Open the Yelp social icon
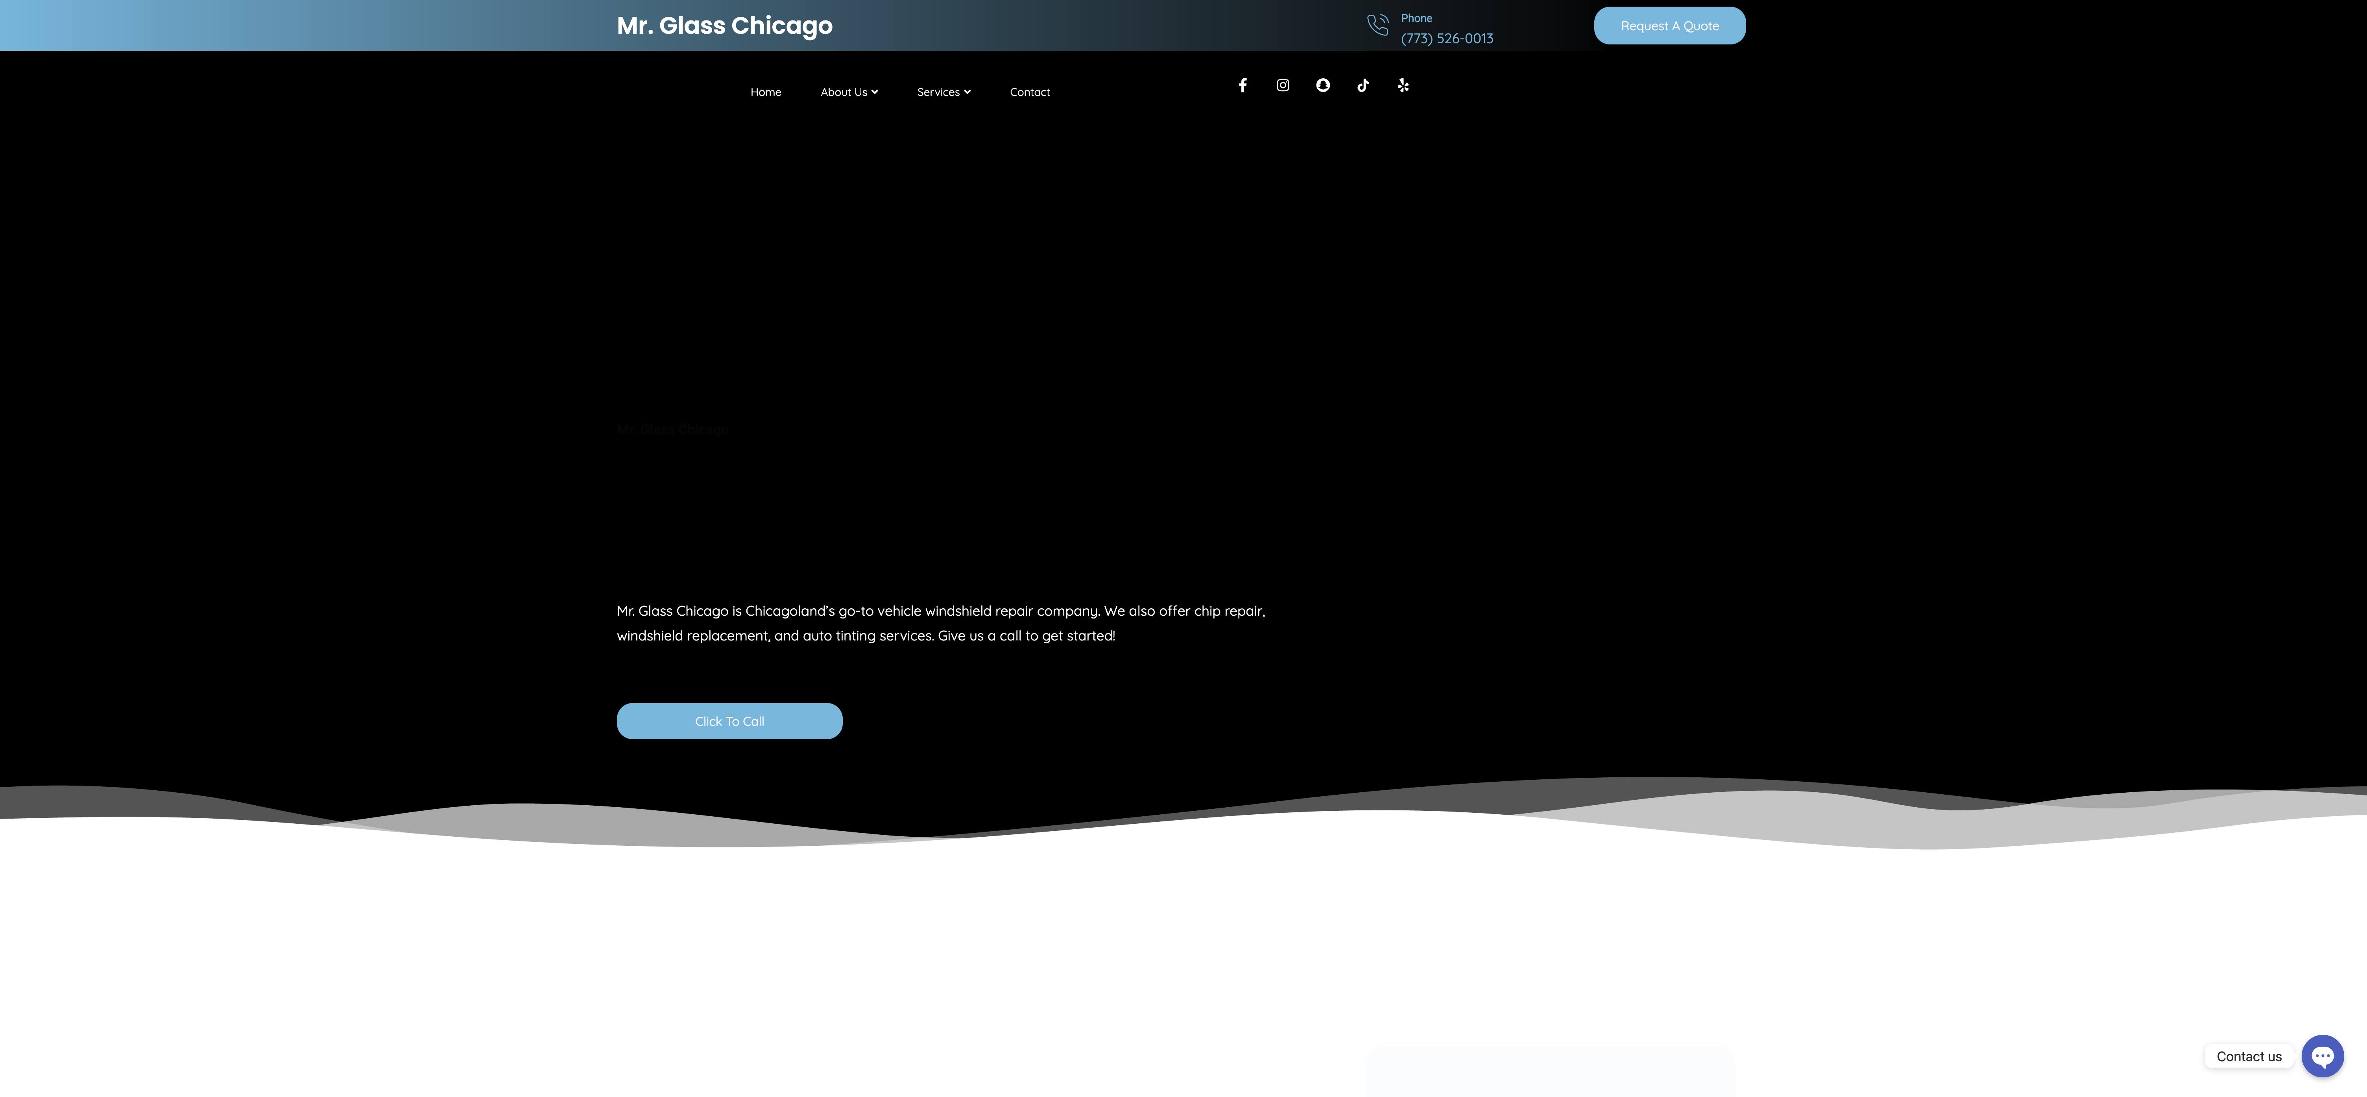Screen dimensions: 2367x1097 point(1403,85)
